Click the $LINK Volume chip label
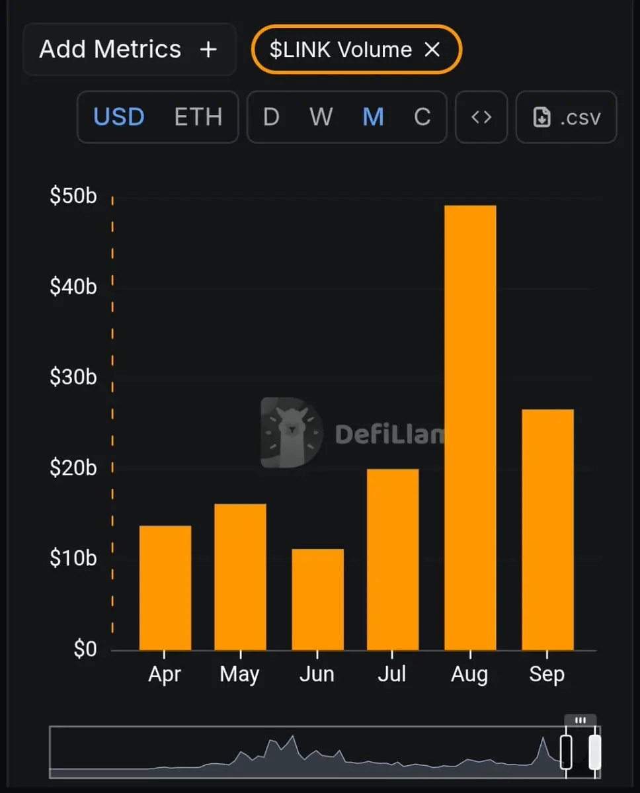 (340, 50)
